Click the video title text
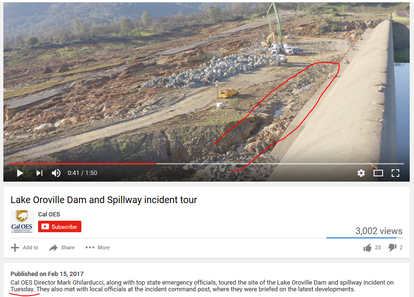 click(x=104, y=200)
